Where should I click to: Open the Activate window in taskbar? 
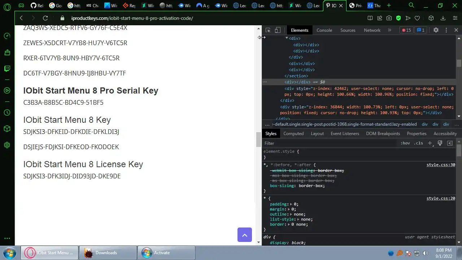tap(166, 253)
